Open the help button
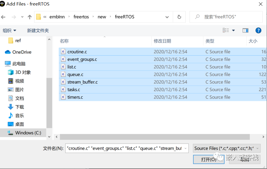 (258, 30)
